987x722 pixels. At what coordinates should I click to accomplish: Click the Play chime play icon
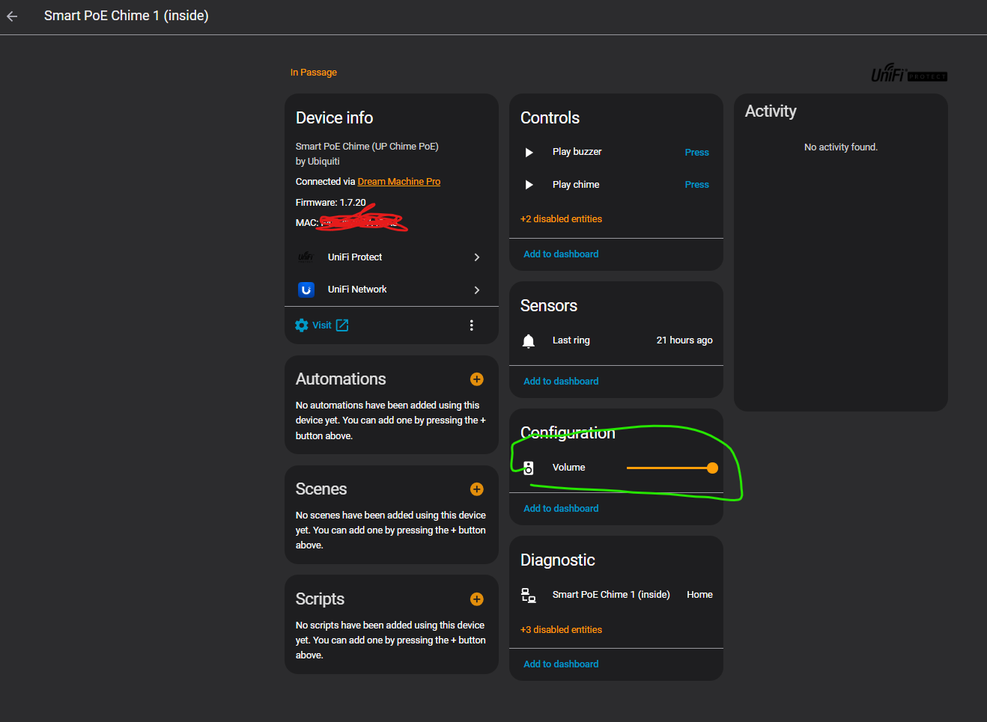pos(529,185)
